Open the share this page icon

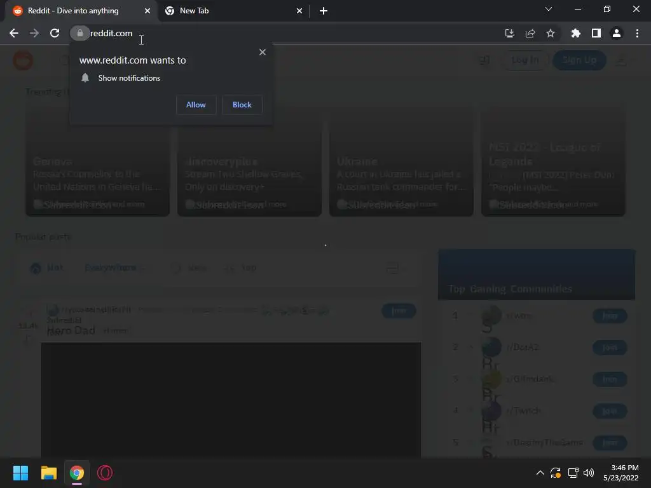pyautogui.click(x=530, y=33)
